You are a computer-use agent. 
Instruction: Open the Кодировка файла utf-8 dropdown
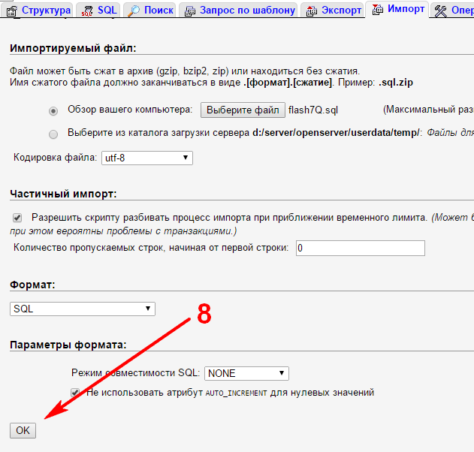tap(147, 158)
